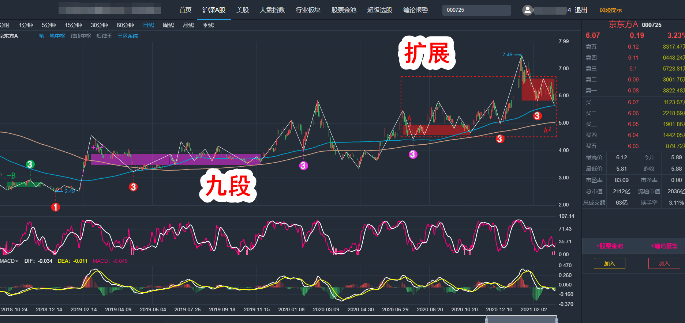This screenshot has height=323, width=685.
Task: Click the user avatar icon
Action: coord(527,10)
